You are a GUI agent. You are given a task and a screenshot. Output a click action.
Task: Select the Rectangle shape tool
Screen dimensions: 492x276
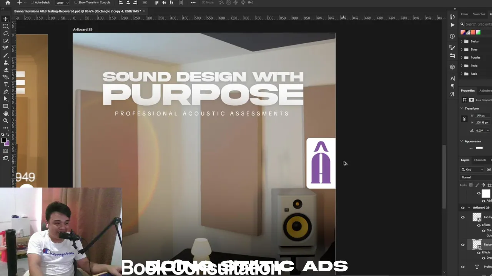5,106
